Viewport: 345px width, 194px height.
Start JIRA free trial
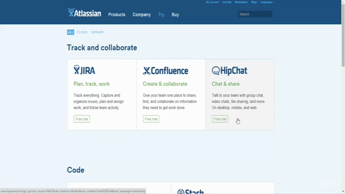(x=81, y=119)
